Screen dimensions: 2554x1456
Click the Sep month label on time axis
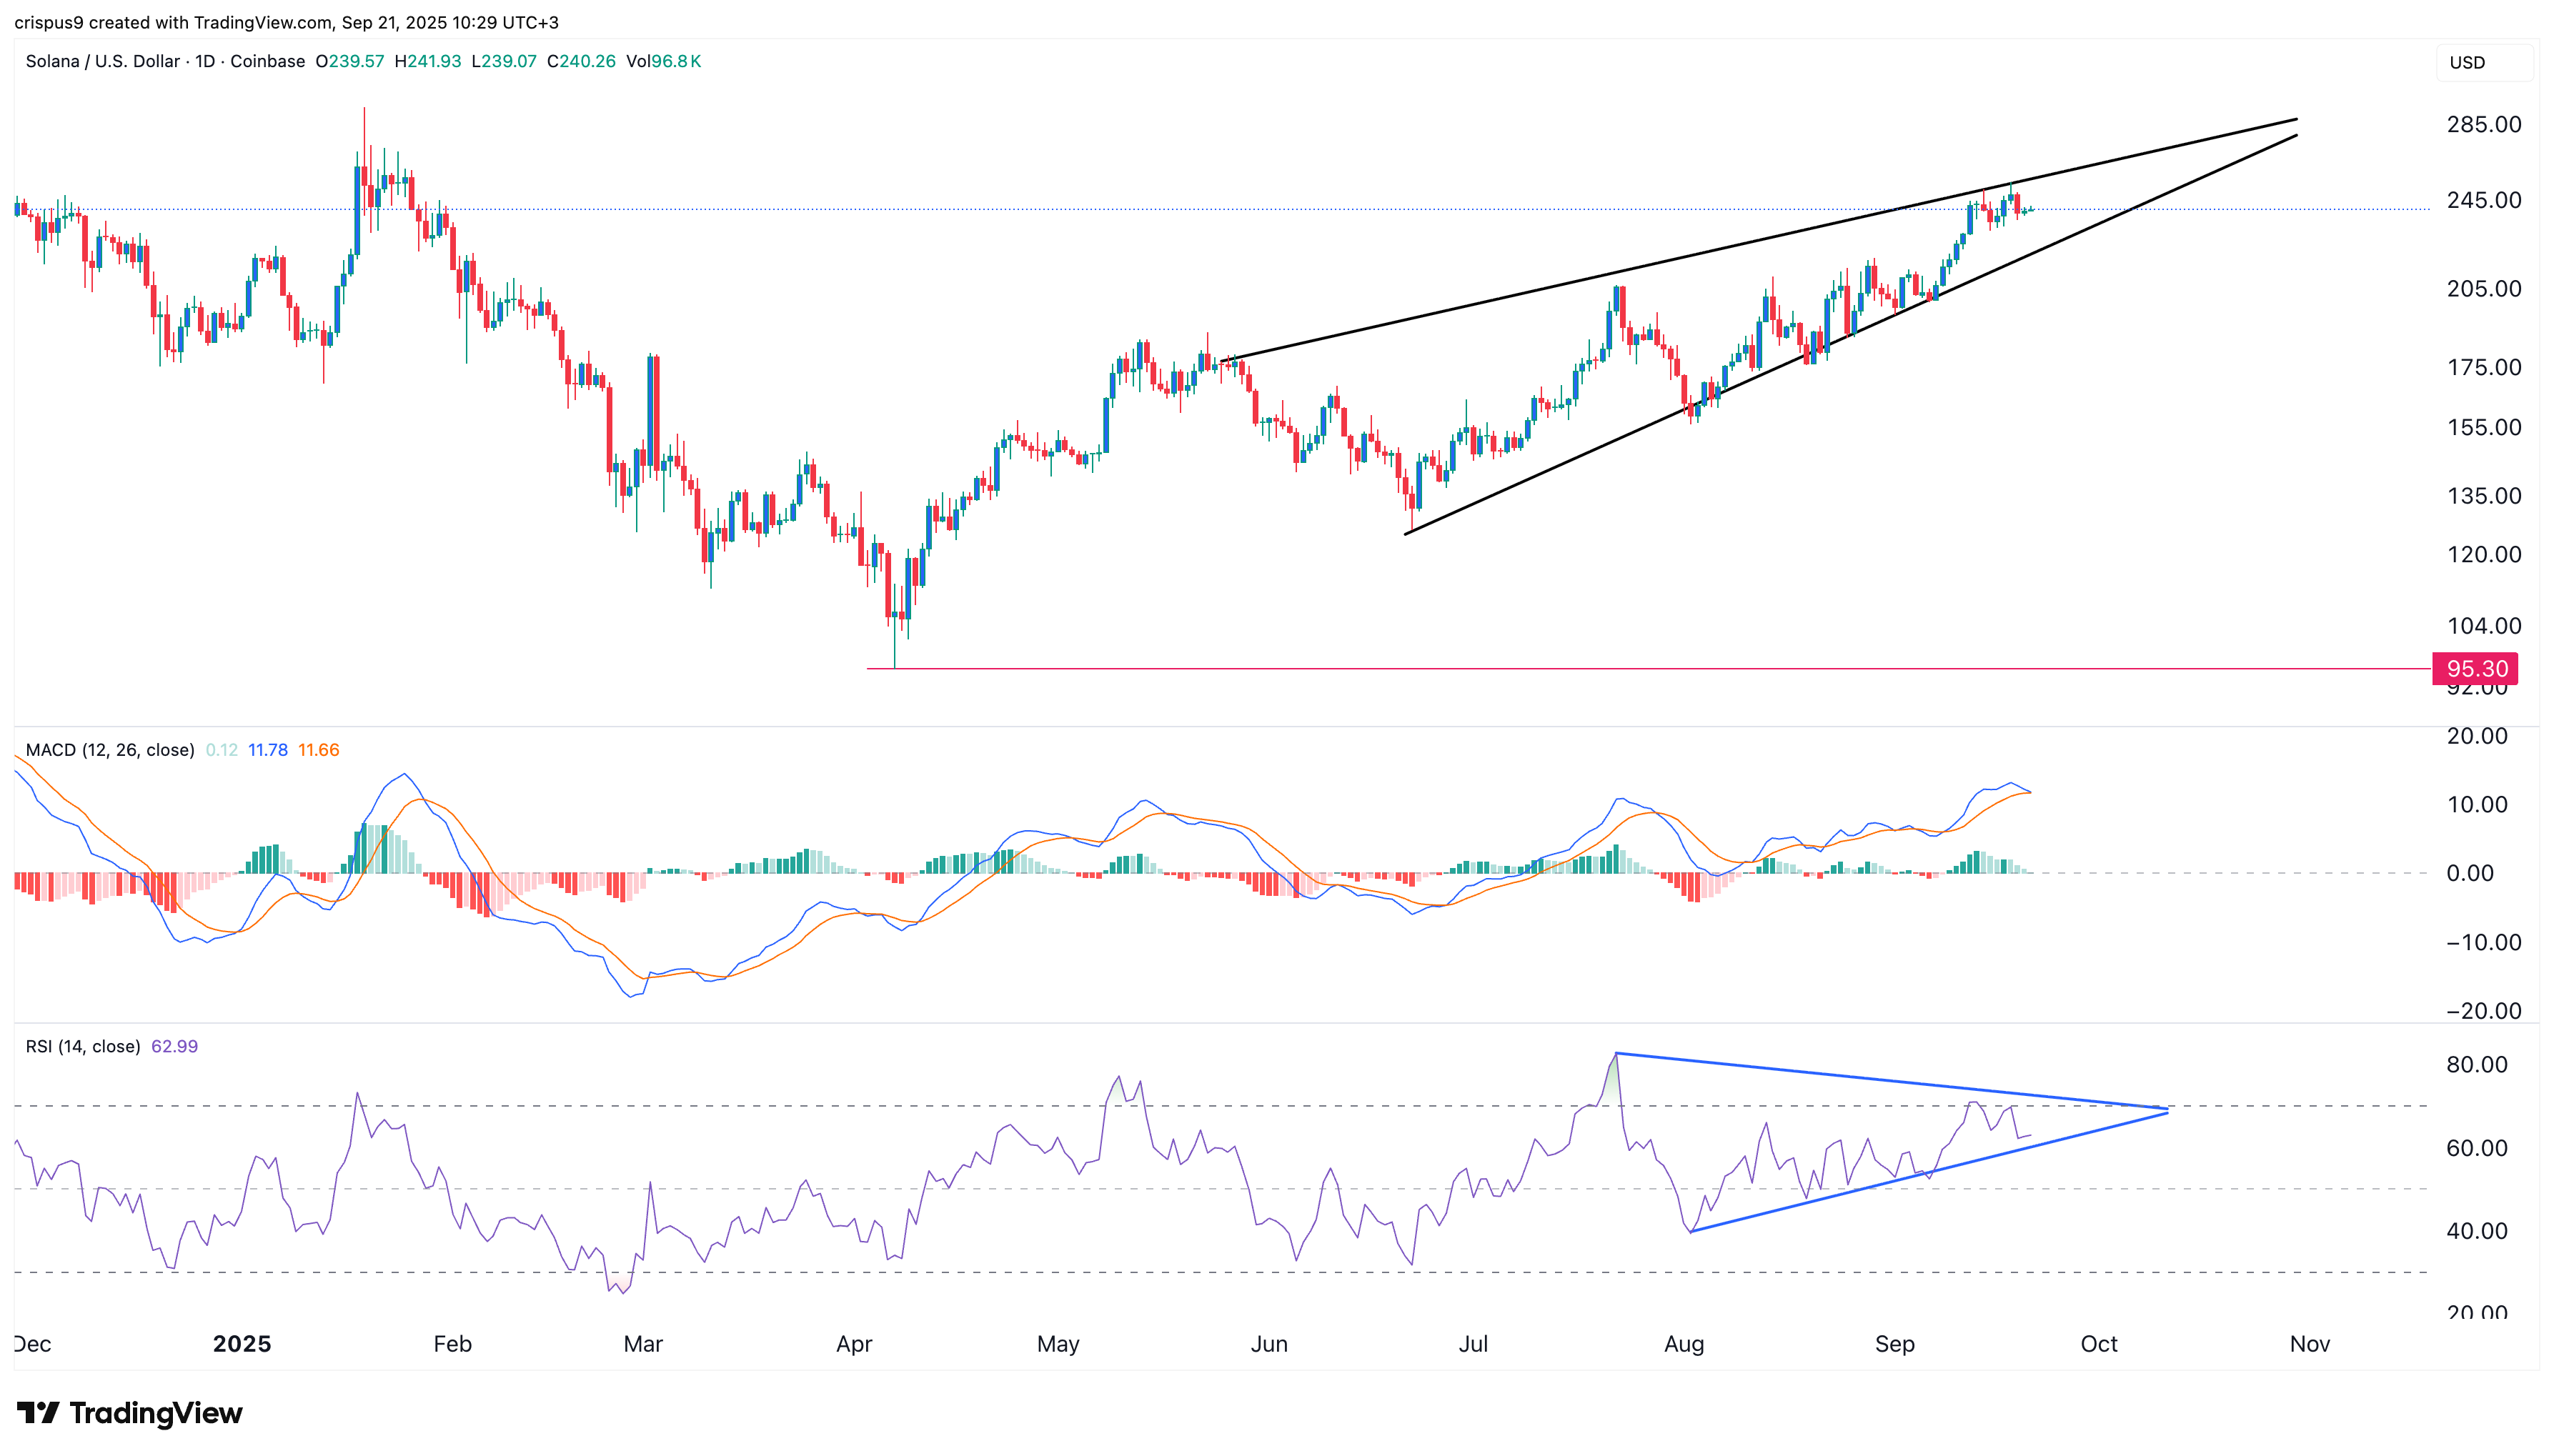coord(1894,1344)
